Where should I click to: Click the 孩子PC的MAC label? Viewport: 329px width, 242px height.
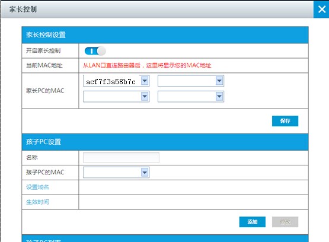click(x=45, y=173)
